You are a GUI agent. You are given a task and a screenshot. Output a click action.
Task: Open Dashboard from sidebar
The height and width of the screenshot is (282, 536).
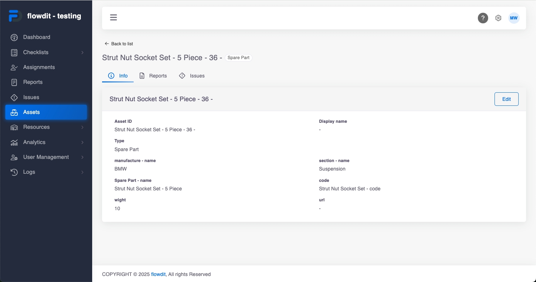tap(37, 37)
